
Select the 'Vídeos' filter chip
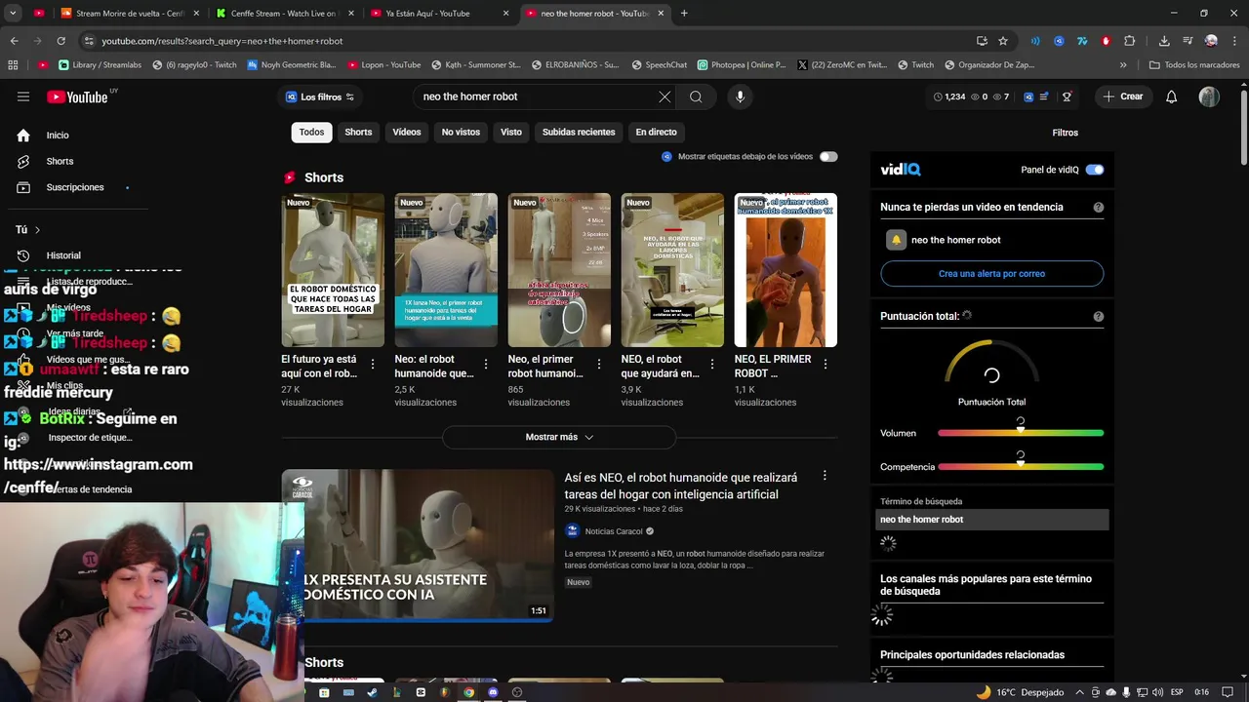[x=407, y=133]
